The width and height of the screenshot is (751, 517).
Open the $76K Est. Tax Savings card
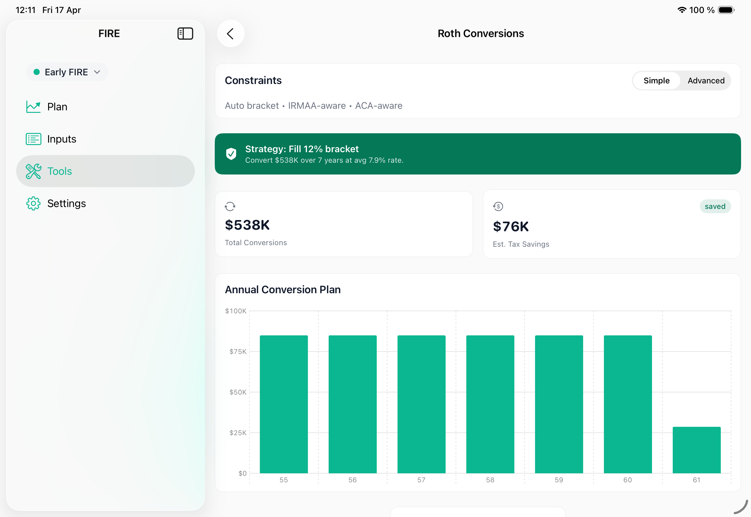point(612,224)
